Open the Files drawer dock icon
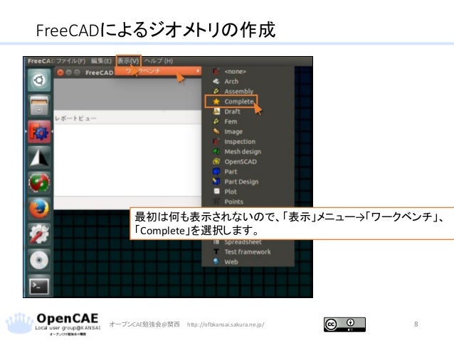 pos(39,106)
